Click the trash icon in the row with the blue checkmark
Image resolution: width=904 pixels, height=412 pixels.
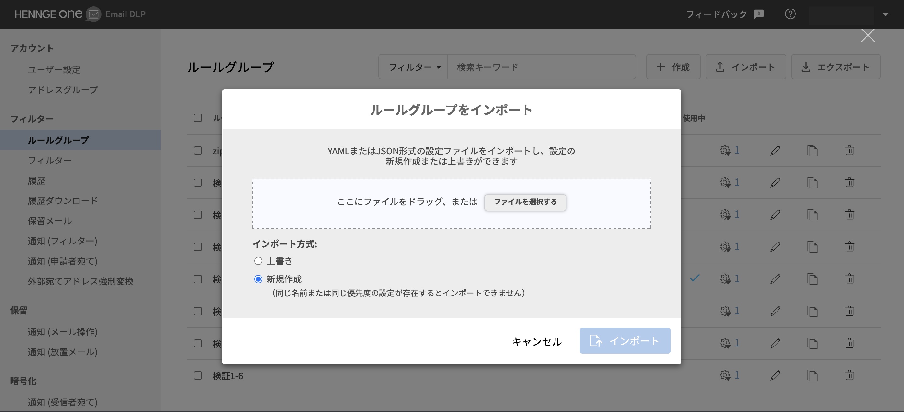[x=849, y=279]
